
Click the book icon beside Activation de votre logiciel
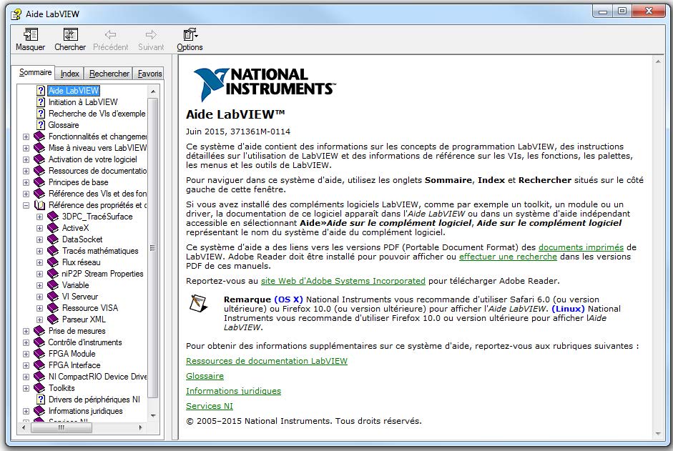pyautogui.click(x=39, y=159)
